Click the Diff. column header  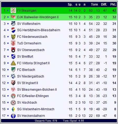(x=104, y=4)
